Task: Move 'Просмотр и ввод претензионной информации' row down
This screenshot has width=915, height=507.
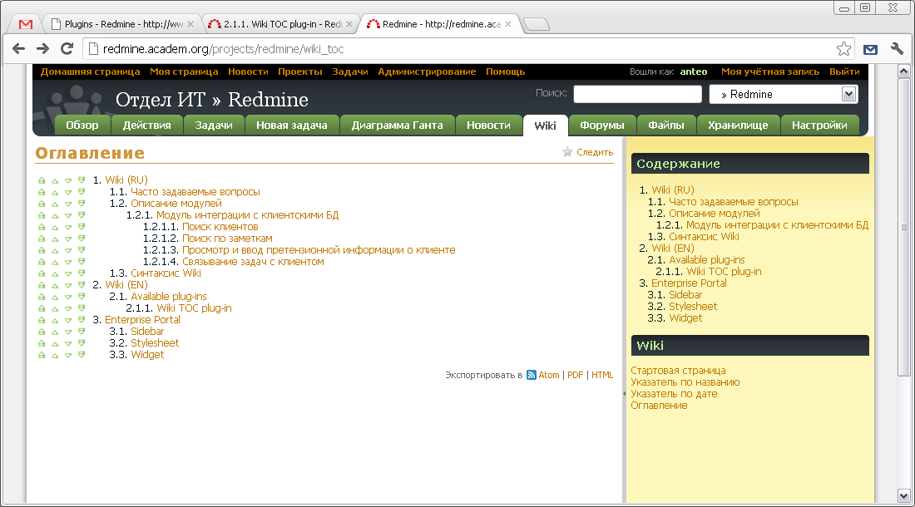Action: pos(68,250)
